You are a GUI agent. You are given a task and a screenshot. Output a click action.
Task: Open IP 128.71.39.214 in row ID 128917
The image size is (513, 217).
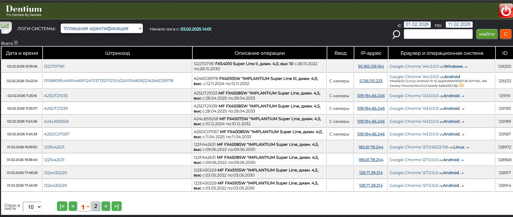(371, 173)
